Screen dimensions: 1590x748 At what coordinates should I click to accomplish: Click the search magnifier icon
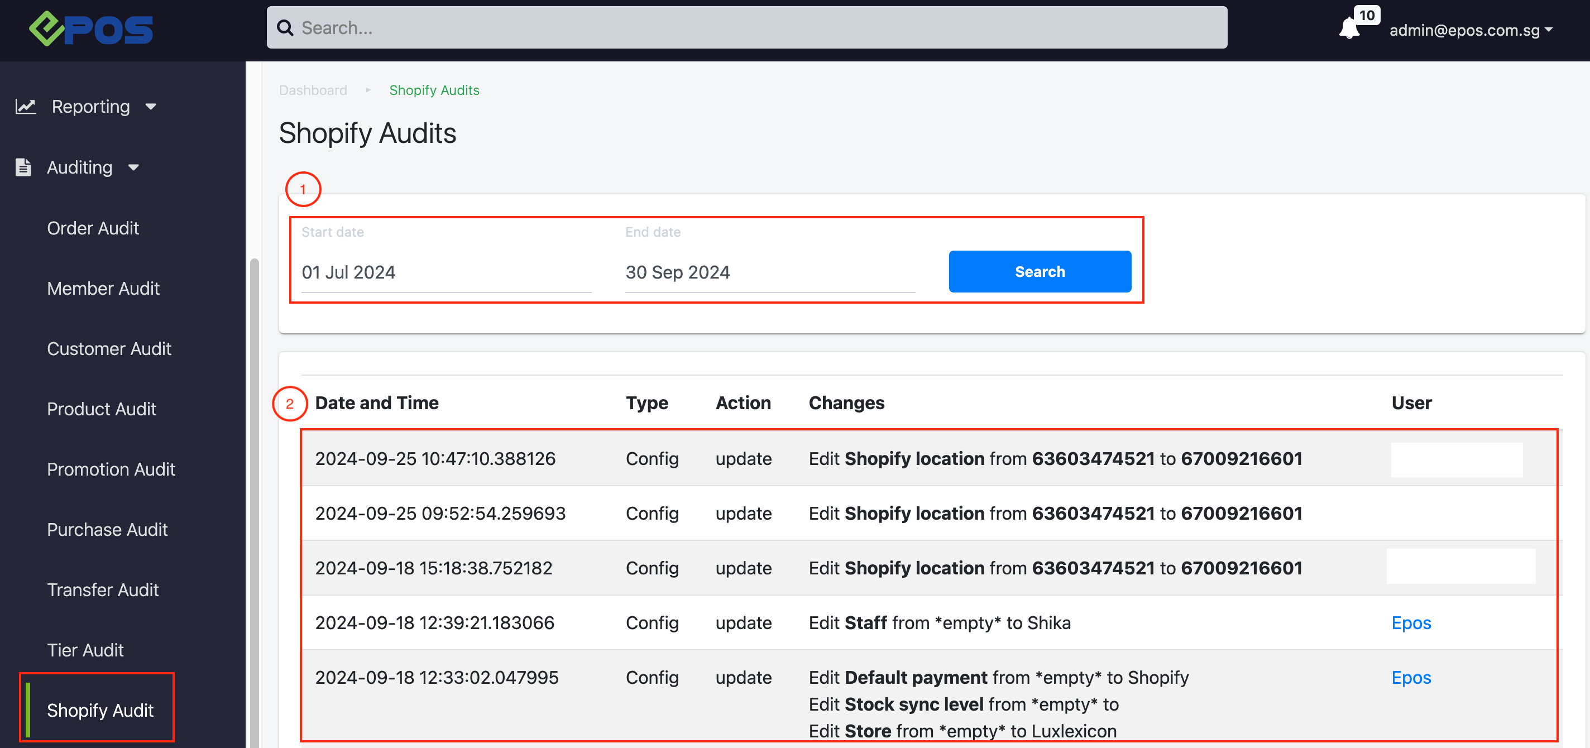point(285,28)
